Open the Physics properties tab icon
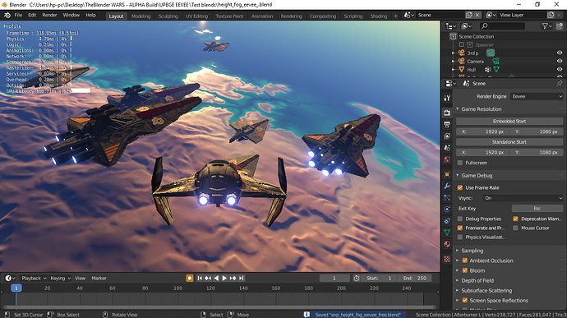567x318 pixels. pyautogui.click(x=447, y=209)
